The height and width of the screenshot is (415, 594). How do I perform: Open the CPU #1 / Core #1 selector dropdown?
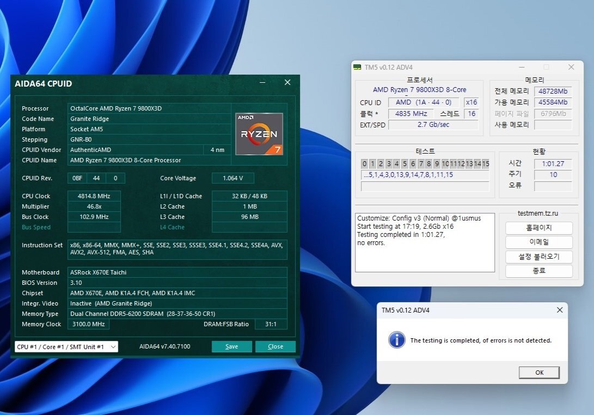pyautogui.click(x=66, y=347)
